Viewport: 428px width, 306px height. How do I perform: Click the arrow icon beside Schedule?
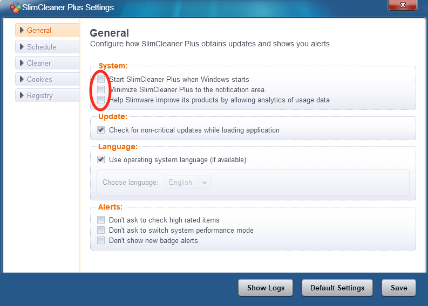[x=22, y=47]
